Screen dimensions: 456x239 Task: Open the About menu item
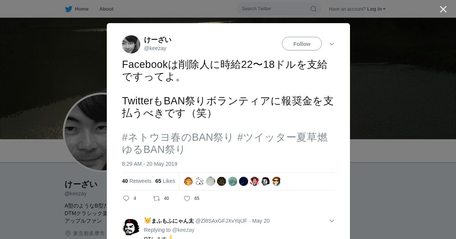point(106,9)
